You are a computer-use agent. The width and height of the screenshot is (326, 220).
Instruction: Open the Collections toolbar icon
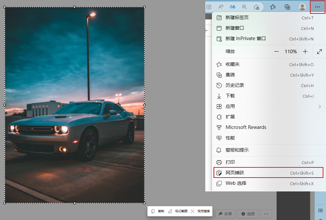287,7
